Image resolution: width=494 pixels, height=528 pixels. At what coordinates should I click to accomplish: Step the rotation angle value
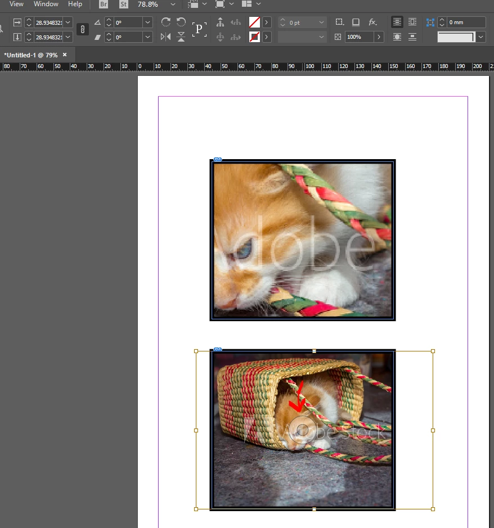coord(109,22)
